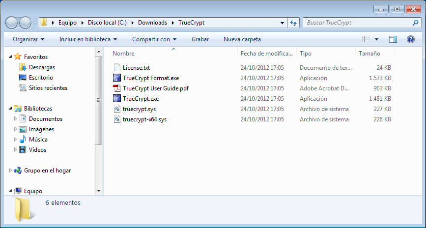The image size is (426, 228).
Task: Click the Música note icon
Action: click(x=23, y=139)
